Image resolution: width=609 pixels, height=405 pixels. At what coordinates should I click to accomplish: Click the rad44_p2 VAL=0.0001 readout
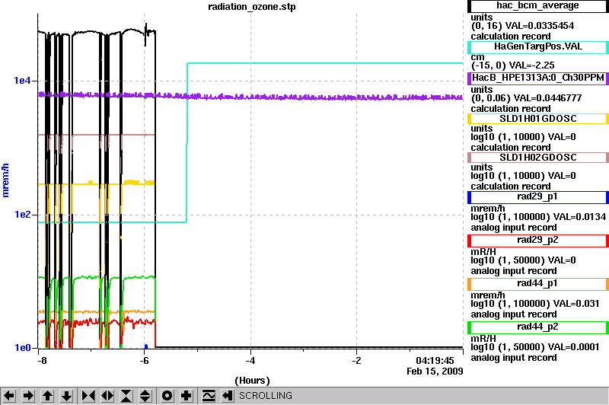click(576, 347)
